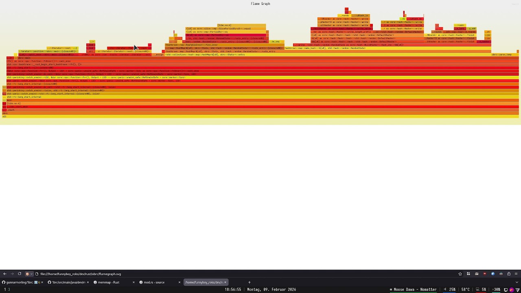Screen dimensions: 521x293
Task: Click the Moose Dawa - Nomatter media status
Action: (413, 289)
